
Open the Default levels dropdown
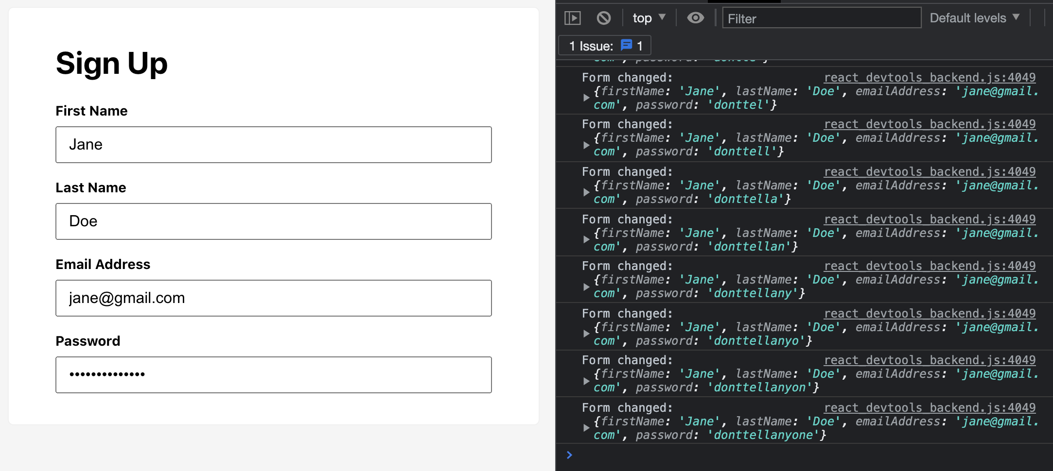click(x=974, y=18)
